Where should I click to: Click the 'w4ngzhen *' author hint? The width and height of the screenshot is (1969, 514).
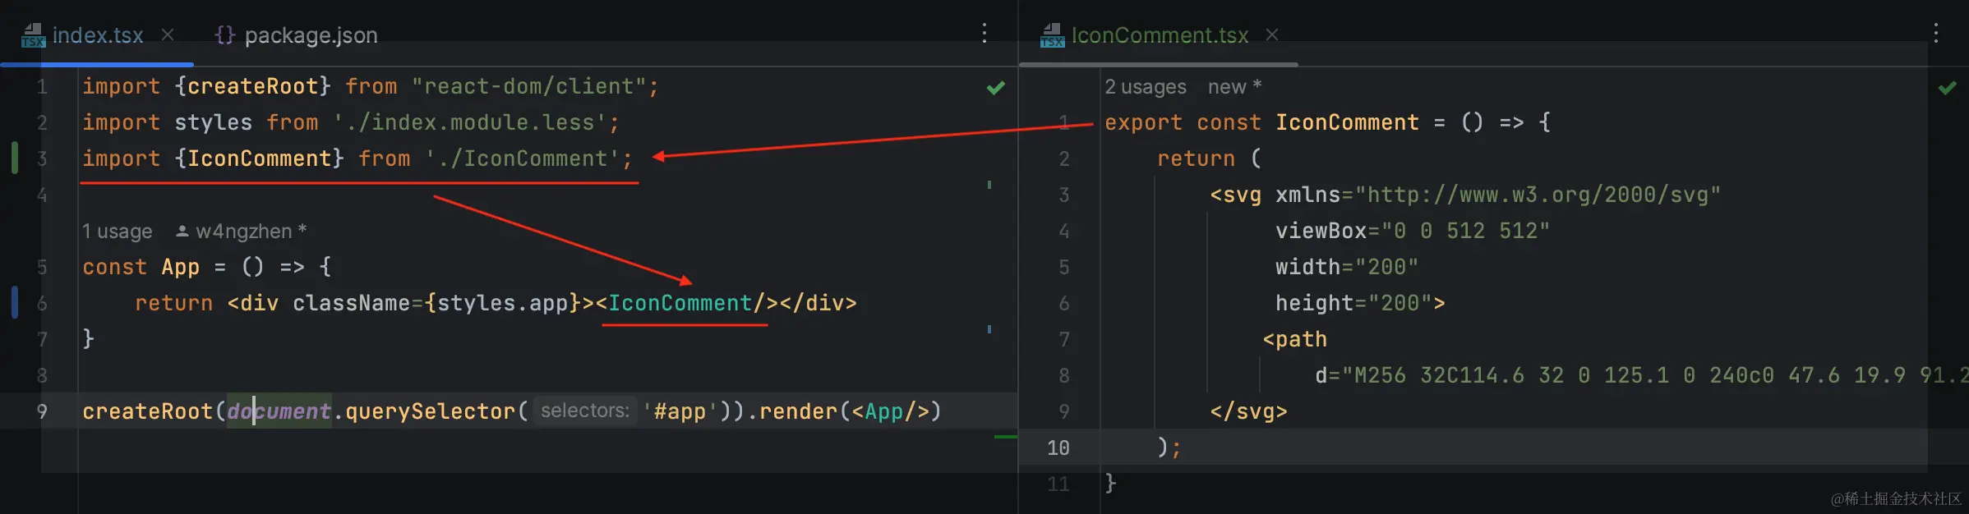pyautogui.click(x=242, y=232)
